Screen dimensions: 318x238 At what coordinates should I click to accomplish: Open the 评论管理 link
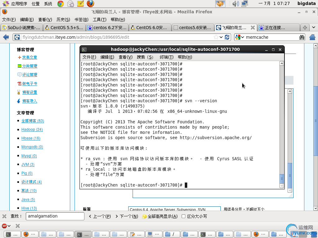pyautogui.click(x=30, y=75)
